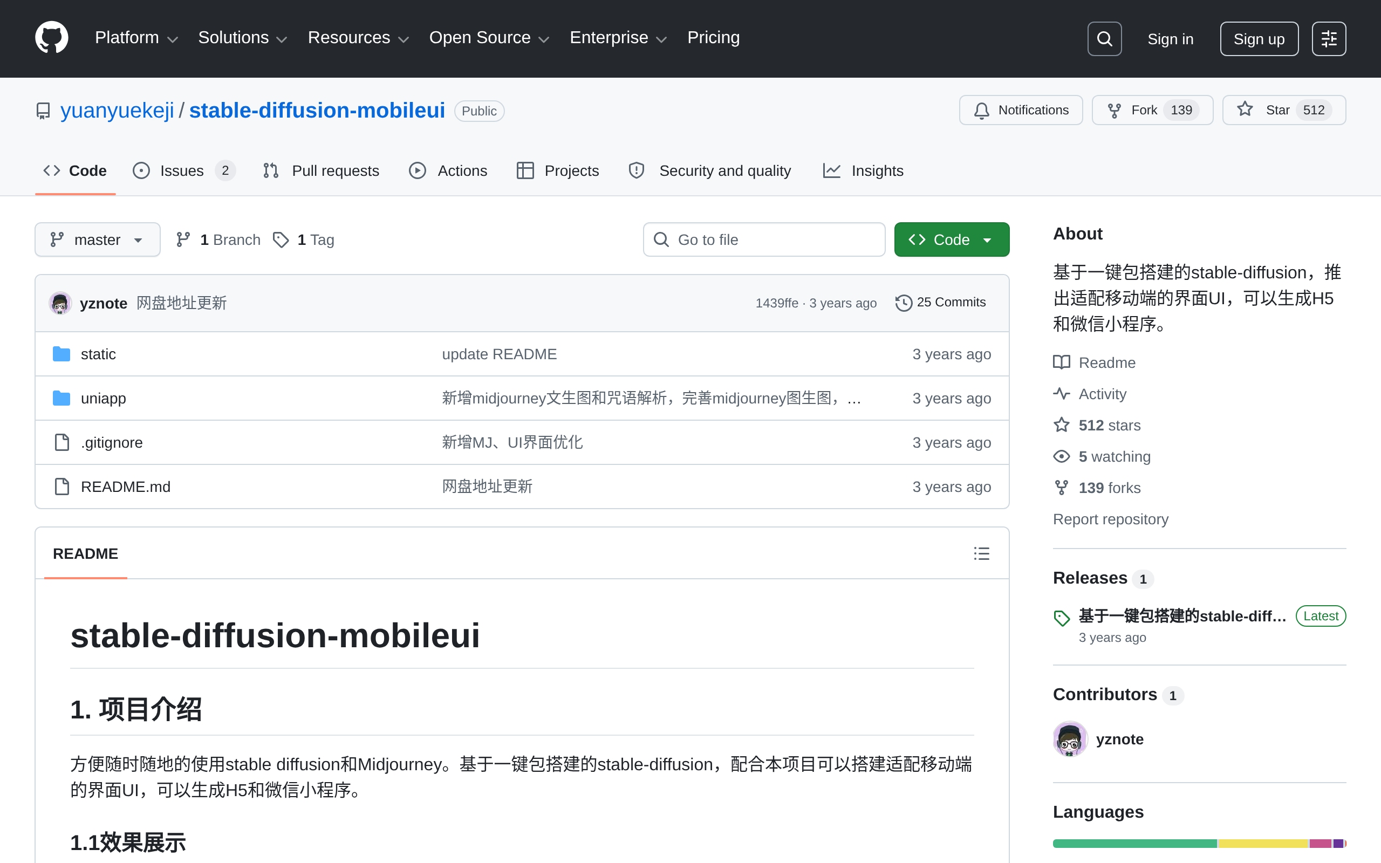Expand the master branch selector
The height and width of the screenshot is (863, 1381).
click(98, 239)
